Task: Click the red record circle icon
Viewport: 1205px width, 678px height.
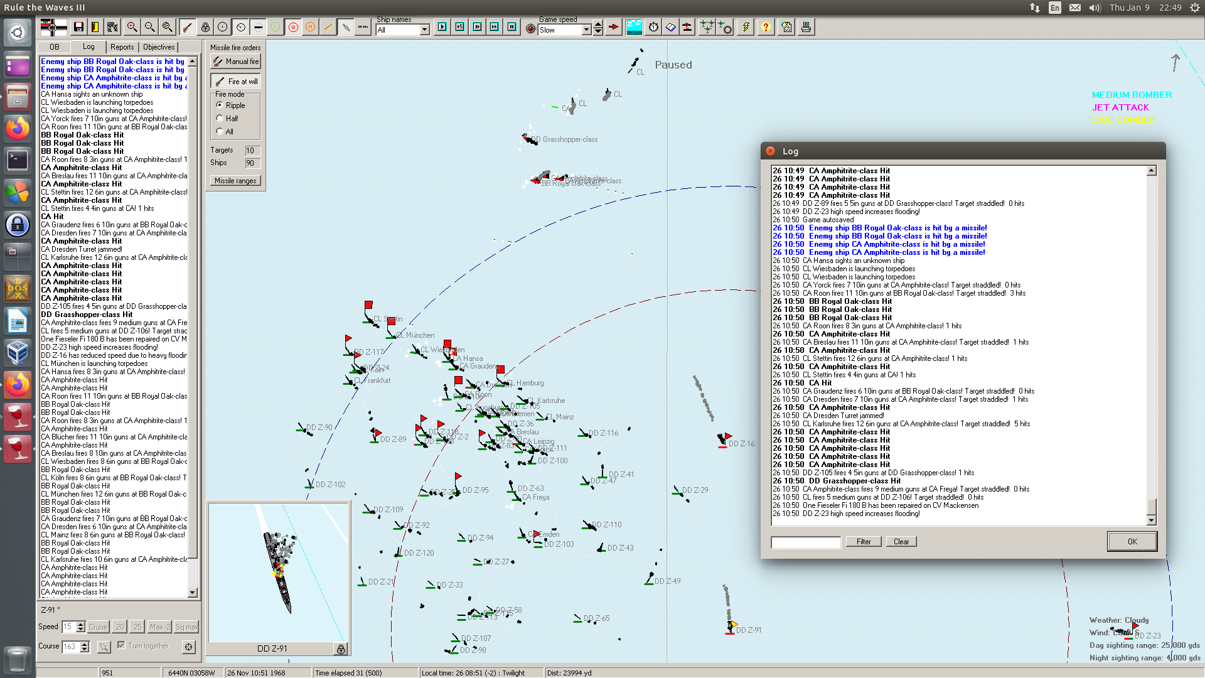Action: pos(531,29)
